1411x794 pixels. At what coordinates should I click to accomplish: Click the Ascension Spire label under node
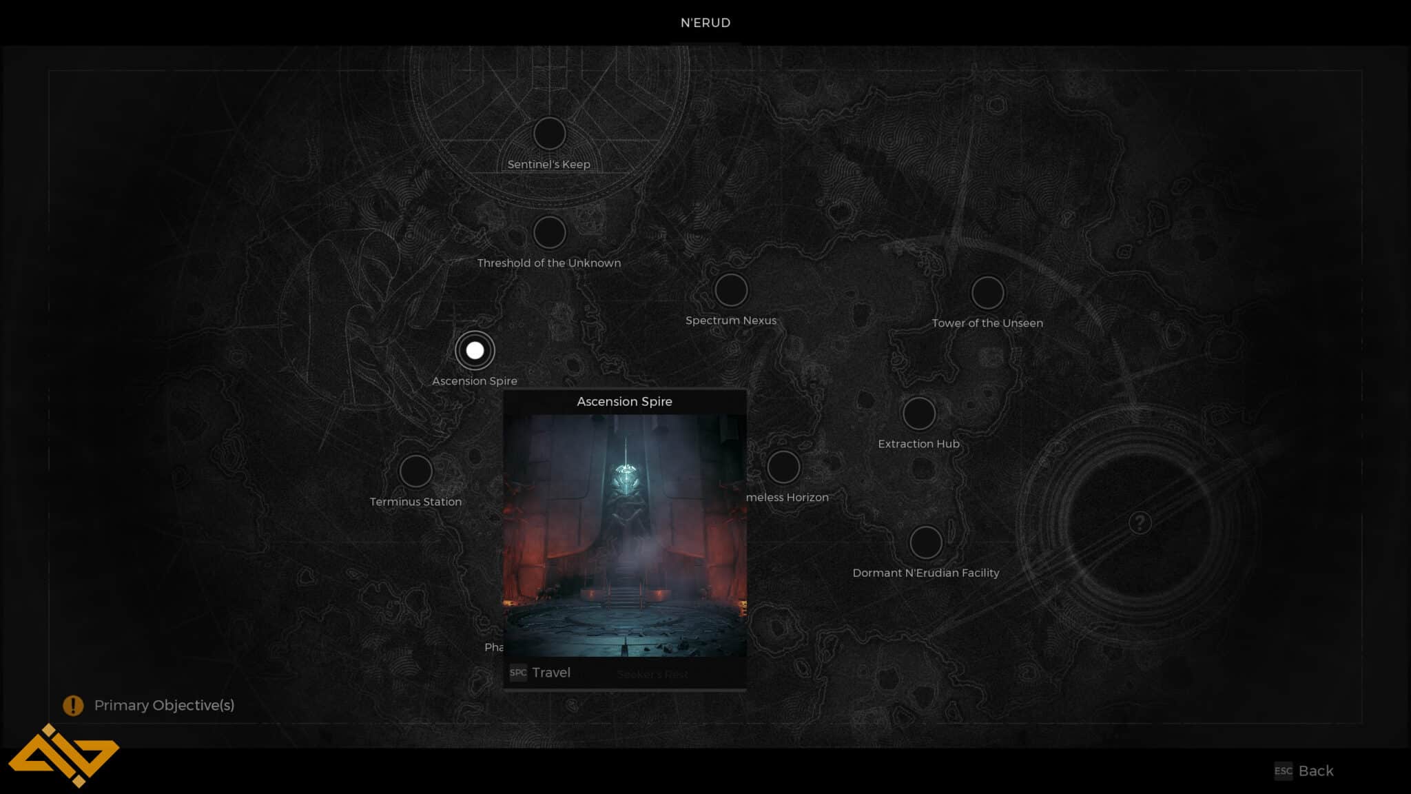(x=475, y=380)
